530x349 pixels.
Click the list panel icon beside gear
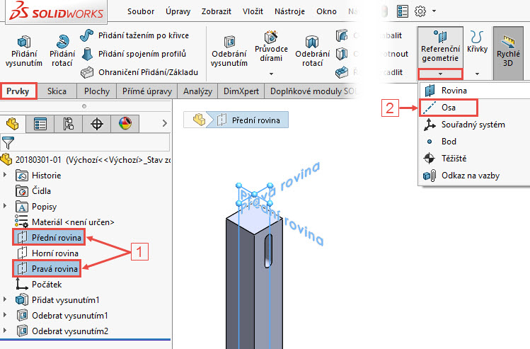[x=403, y=11]
